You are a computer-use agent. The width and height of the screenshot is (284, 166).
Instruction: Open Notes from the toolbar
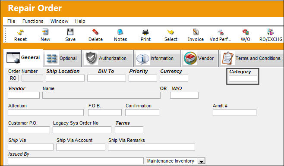[120, 32]
